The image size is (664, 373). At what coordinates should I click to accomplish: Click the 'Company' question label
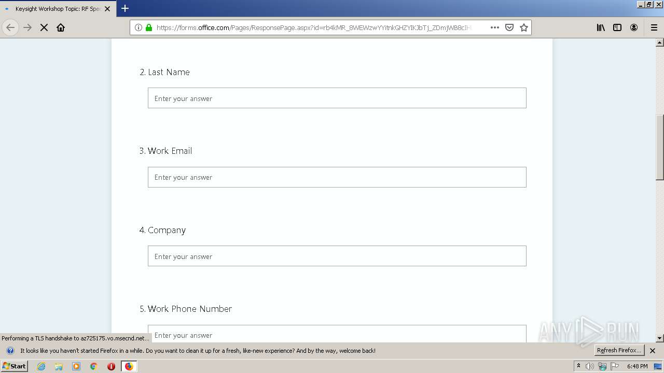[x=167, y=230]
